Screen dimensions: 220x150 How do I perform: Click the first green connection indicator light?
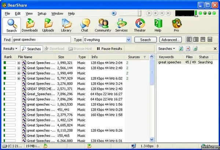[201, 13]
